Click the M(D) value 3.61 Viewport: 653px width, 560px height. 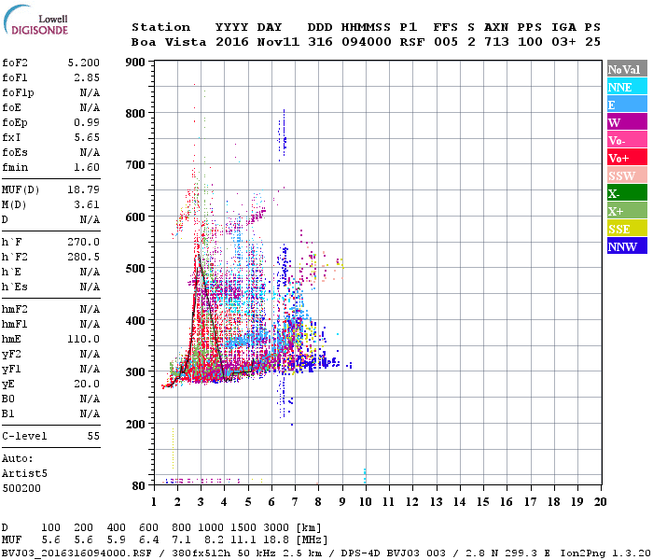click(87, 205)
